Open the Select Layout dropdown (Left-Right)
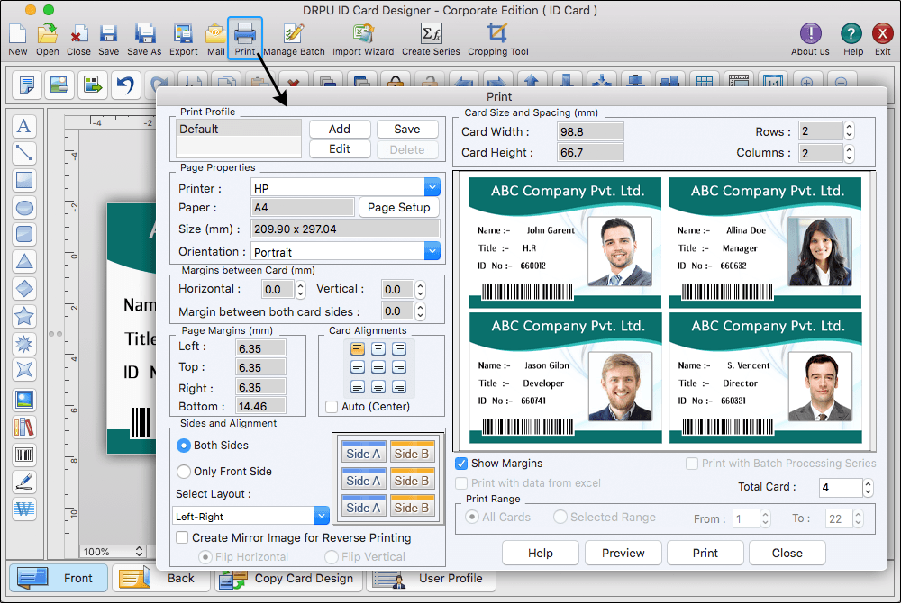The height and width of the screenshot is (603, 901). point(322,516)
